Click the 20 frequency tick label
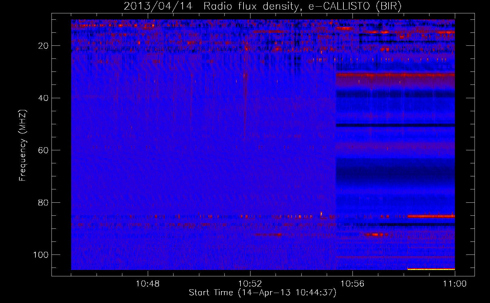This screenshot has width=490, height=303. [43, 46]
